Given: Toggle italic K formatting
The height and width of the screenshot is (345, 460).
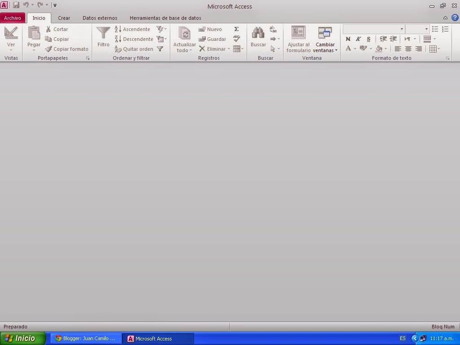Looking at the screenshot, I should pos(358,39).
